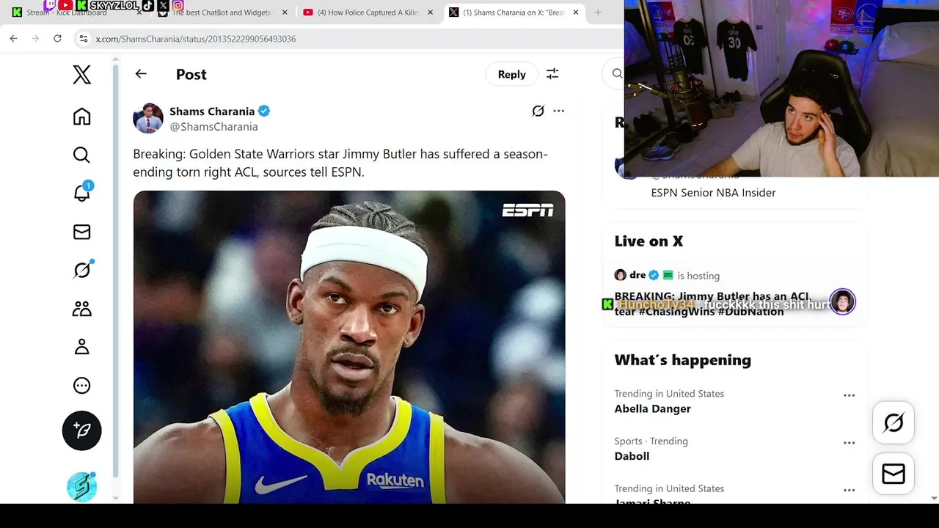Switch to How Police Captured A Killer tab
939x528 pixels.
[367, 12]
